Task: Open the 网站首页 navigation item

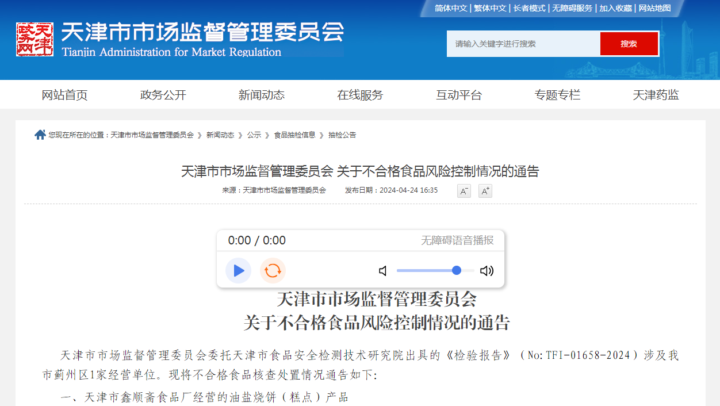Action: [64, 95]
